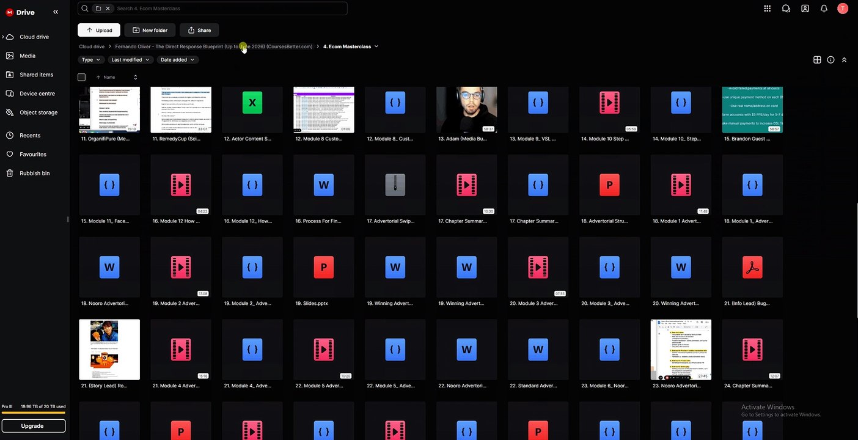Viewport: 858px width, 440px height.
Task: Open the 15. Brandon Guest video thumbnail
Action: 752,110
